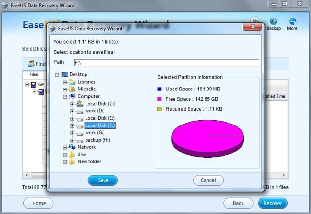Select the Files tab in main window

coord(34,74)
